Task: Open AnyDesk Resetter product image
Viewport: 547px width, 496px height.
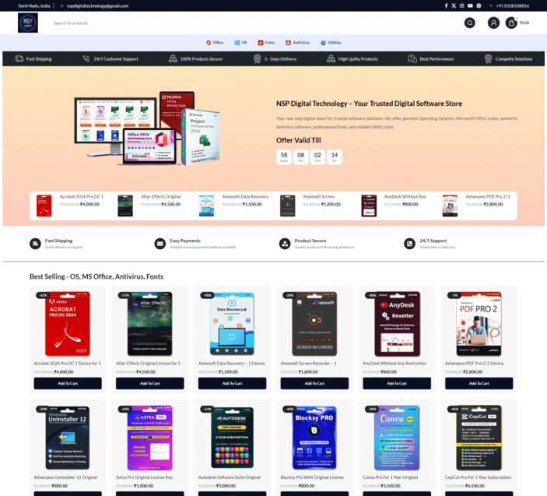Action: [397, 324]
